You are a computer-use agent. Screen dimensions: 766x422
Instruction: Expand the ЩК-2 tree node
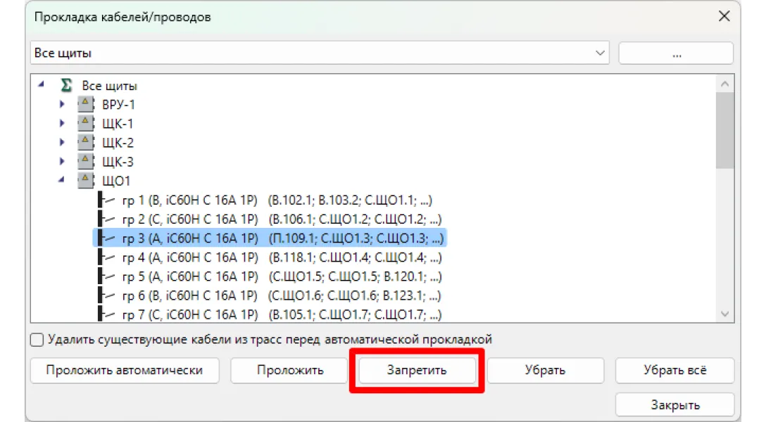[63, 143]
